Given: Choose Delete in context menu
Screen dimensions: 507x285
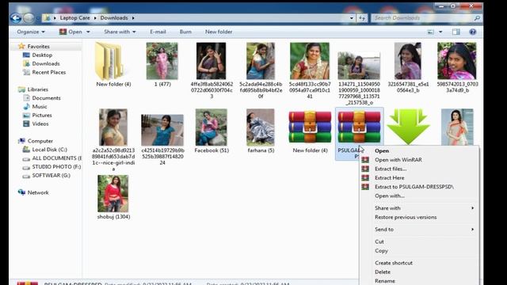Looking at the screenshot, I should [419, 272].
